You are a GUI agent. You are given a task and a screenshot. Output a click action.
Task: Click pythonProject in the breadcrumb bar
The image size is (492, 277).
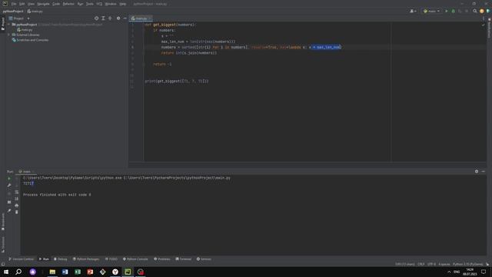click(13, 12)
